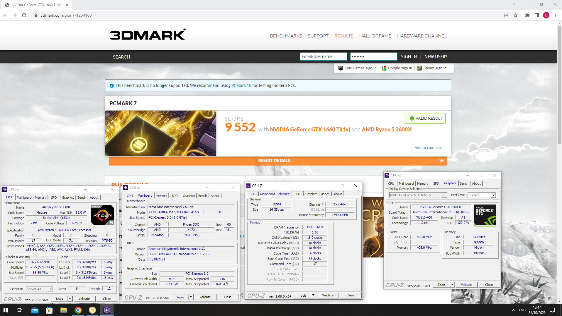Click AMD Ryzen 5 3600X link
Viewport: 562px width, 316px height.
click(x=387, y=129)
